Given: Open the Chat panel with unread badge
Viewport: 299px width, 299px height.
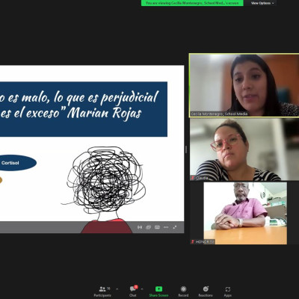Looking at the screenshot, I should [133, 292].
